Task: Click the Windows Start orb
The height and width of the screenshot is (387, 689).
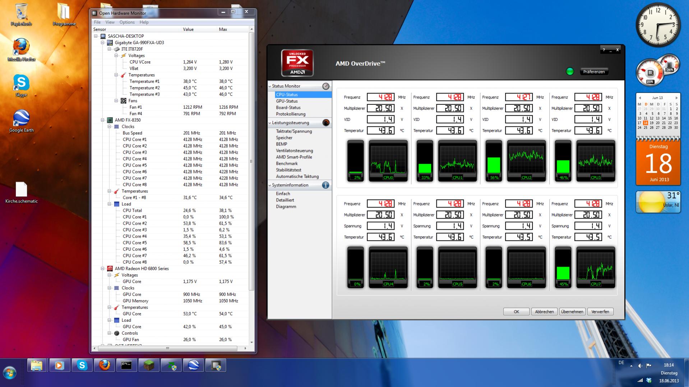Action: [x=10, y=373]
